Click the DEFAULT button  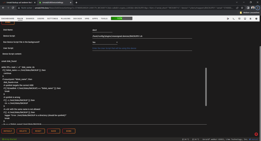[x=8, y=131]
